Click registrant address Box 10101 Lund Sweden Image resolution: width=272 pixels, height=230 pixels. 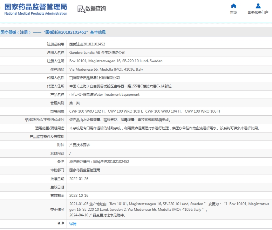click(116, 61)
